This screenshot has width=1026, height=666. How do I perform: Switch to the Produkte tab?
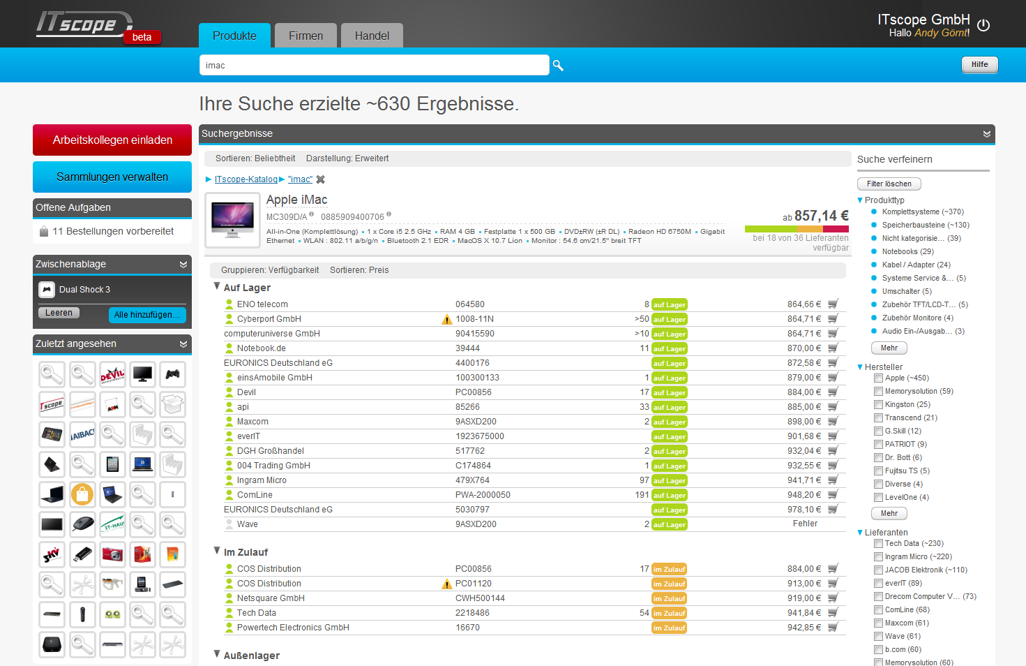pyautogui.click(x=234, y=36)
